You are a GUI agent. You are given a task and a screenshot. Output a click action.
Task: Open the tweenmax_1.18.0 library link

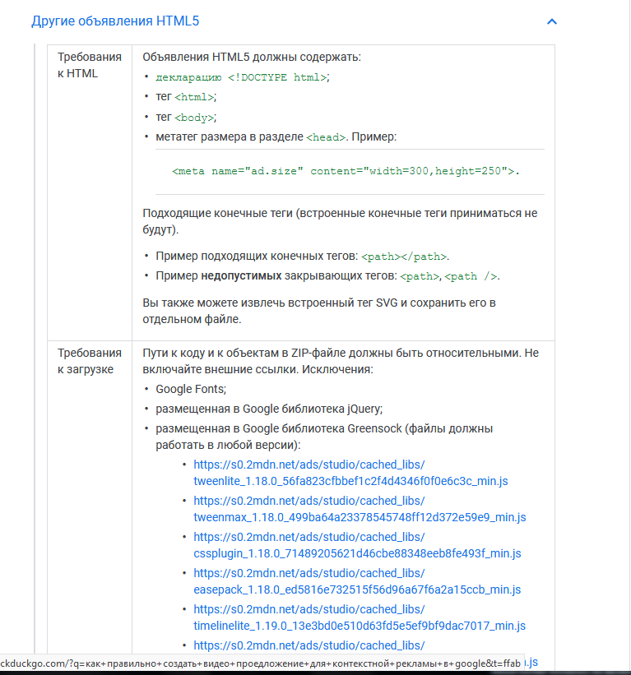[x=360, y=509]
